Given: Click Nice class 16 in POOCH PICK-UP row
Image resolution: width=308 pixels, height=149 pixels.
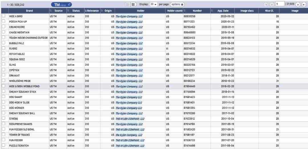Looking at the screenshot, I should tap(277, 22).
